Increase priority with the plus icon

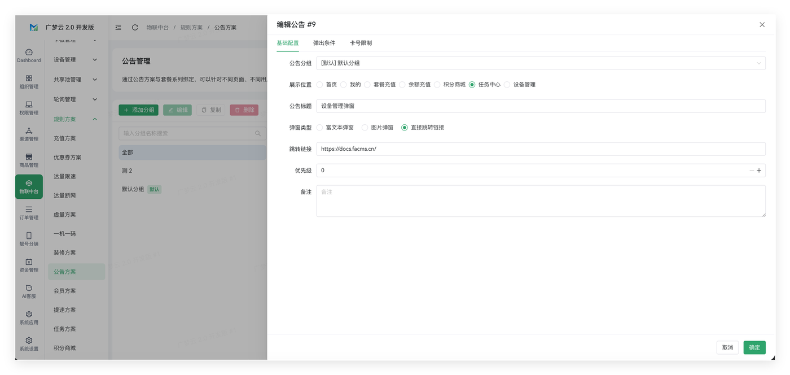coord(759,171)
